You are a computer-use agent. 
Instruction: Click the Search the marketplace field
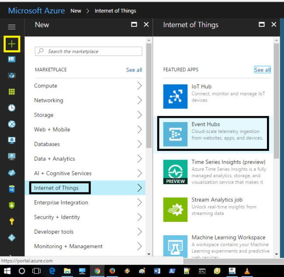pos(89,51)
